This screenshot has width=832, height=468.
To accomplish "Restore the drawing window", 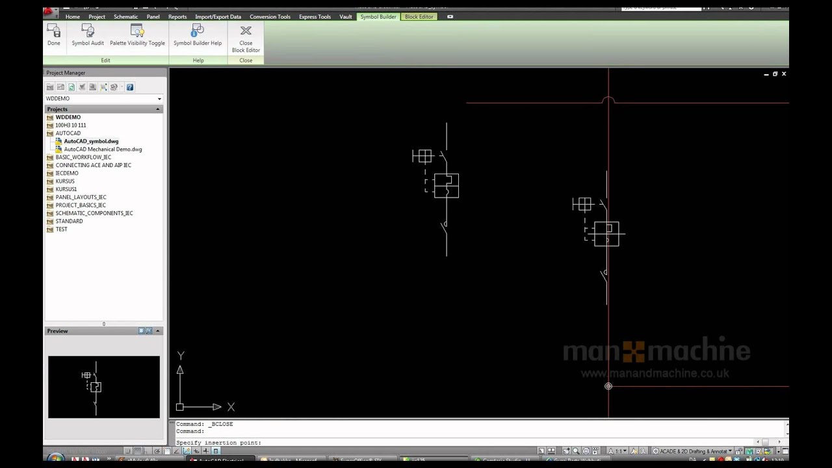I will click(775, 74).
